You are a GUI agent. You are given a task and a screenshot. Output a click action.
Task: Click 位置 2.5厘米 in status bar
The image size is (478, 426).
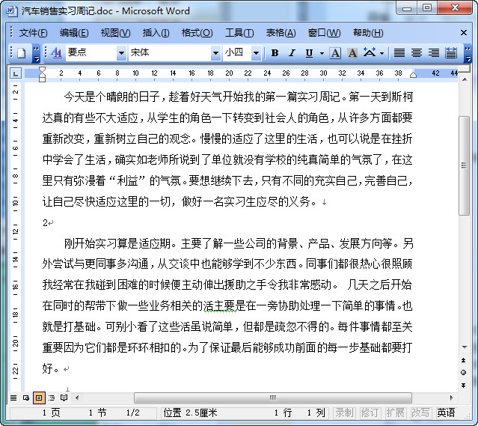tap(190, 413)
